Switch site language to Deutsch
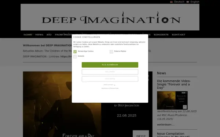 pos(179,2)
